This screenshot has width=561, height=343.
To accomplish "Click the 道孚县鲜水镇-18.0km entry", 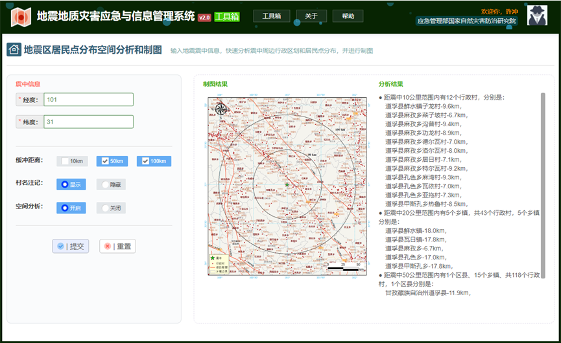I will pos(416,231).
